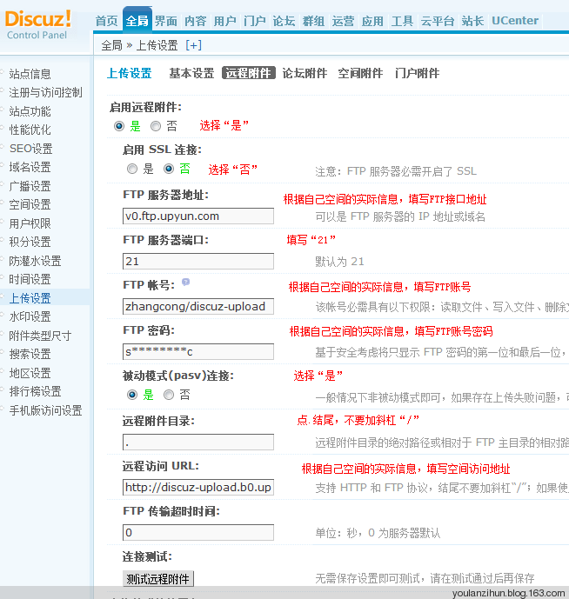Select 是 for 启用 SSL 连接
569x599 pixels.
[x=132, y=169]
